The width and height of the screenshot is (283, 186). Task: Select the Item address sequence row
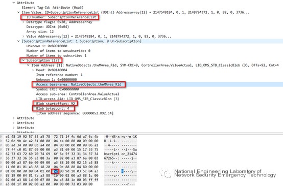(x=75, y=113)
